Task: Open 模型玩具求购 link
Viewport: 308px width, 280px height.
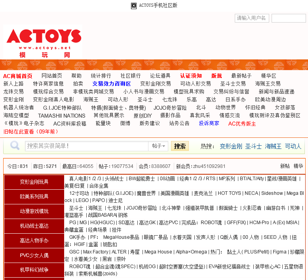Action: tap(189, 91)
